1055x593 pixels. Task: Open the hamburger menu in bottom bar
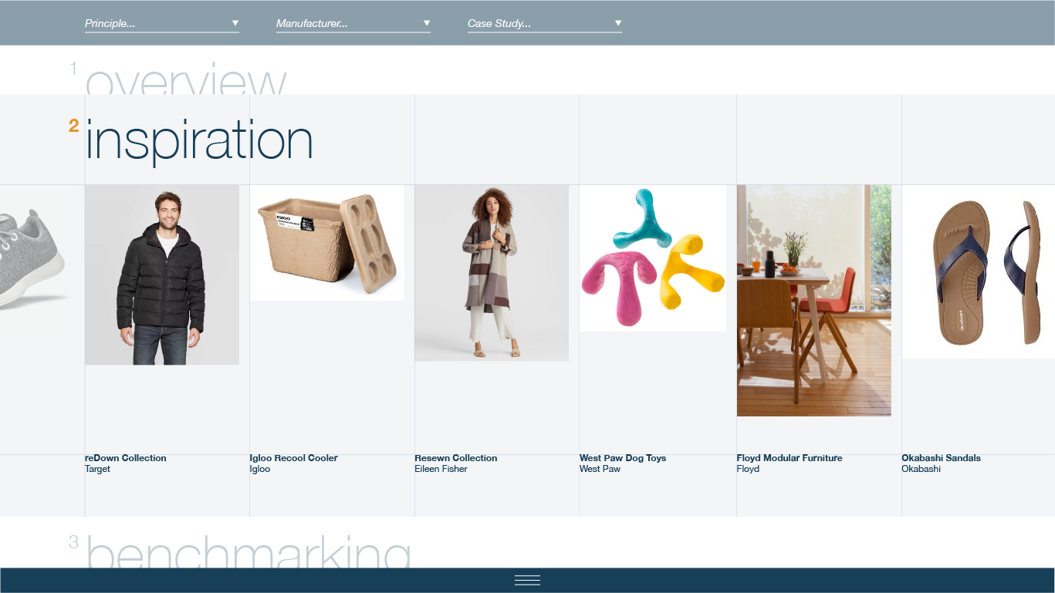(x=527, y=581)
